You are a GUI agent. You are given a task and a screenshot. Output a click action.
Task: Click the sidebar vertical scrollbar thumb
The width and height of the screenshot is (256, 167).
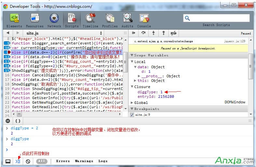pyautogui.click(x=250, y=66)
